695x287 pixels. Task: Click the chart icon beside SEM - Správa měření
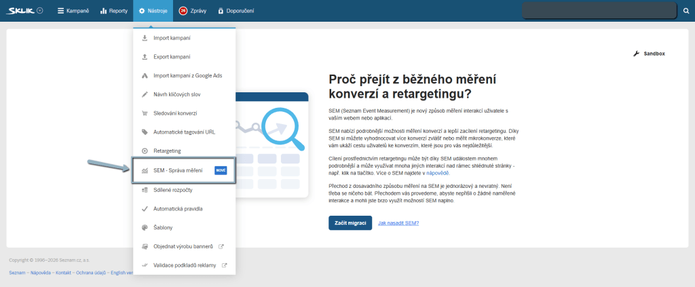tap(145, 170)
